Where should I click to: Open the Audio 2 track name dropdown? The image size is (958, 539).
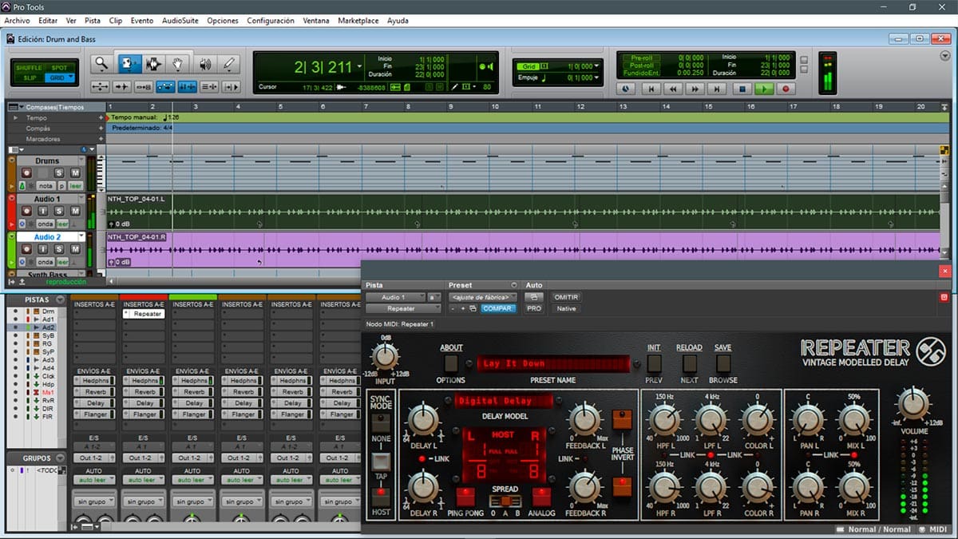[x=80, y=237]
